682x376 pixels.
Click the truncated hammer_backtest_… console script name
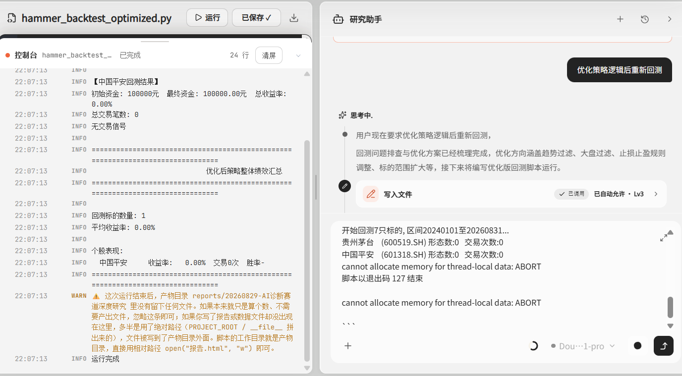click(x=77, y=55)
